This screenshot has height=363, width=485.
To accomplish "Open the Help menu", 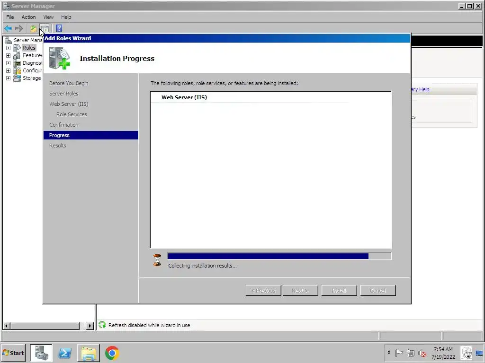I will click(x=66, y=17).
